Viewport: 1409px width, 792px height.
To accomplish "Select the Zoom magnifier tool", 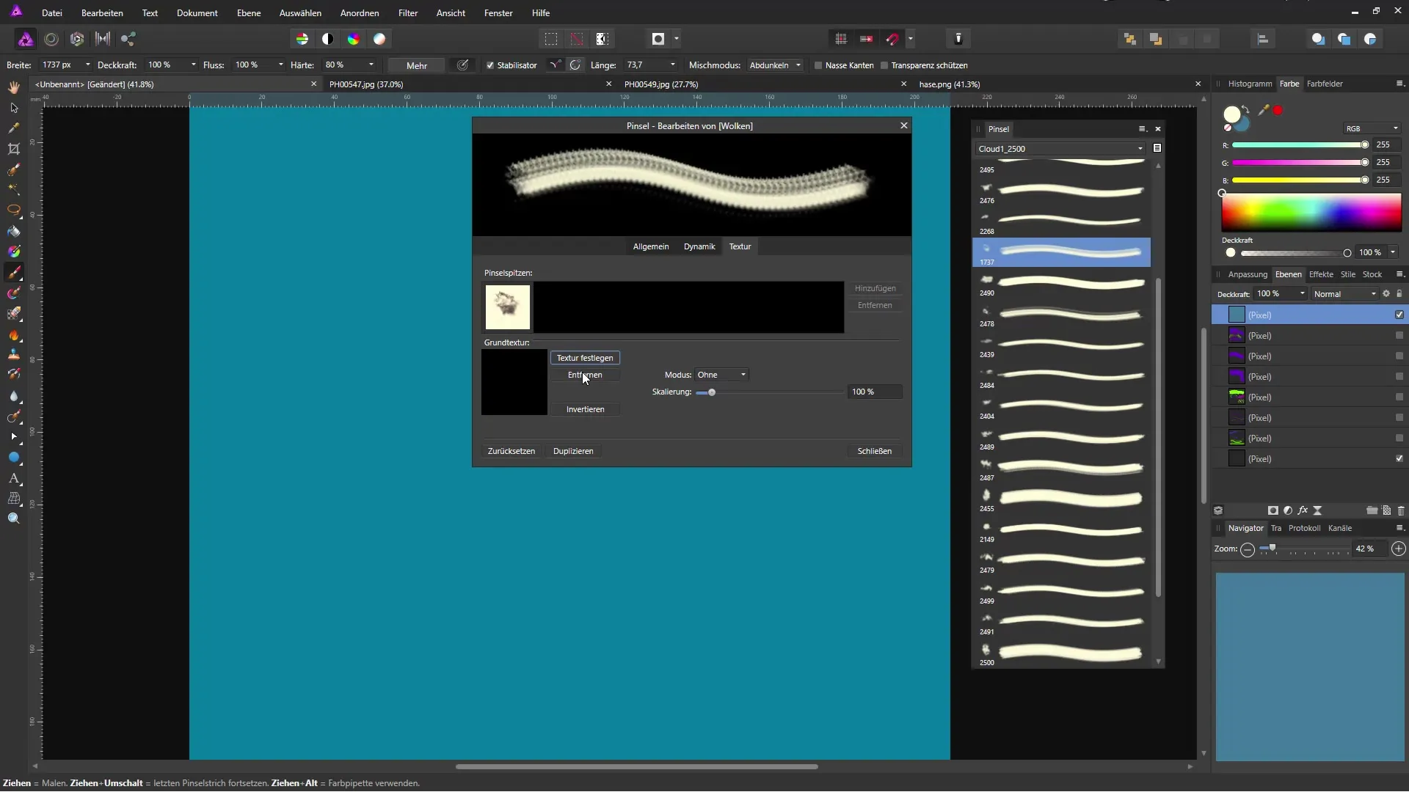I will pyautogui.click(x=14, y=518).
